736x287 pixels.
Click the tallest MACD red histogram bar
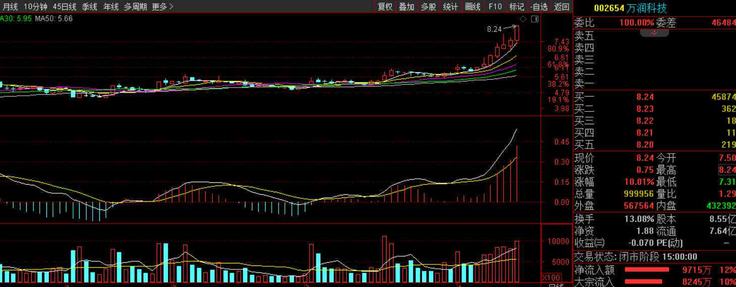[x=517, y=174]
